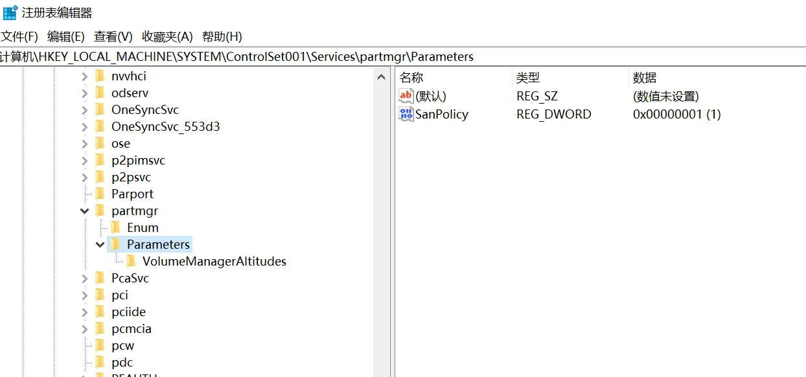Viewport: 806px width, 377px height.
Task: Select the odserv tree key
Action: (130, 93)
